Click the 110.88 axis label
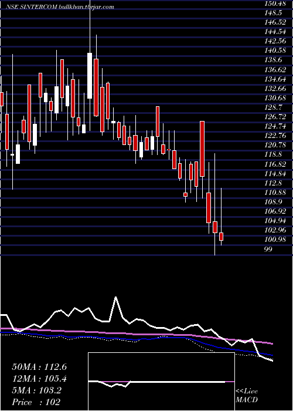 pos(275,193)
